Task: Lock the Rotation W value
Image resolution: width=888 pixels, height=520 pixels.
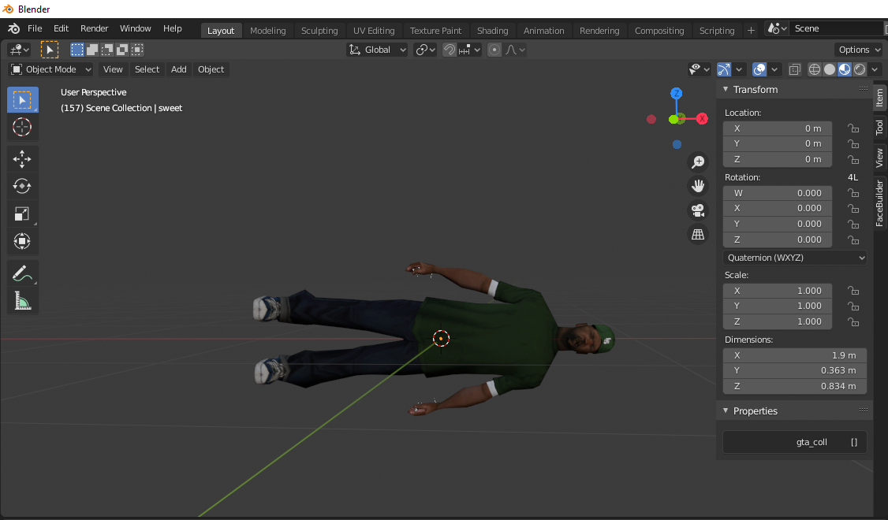Action: [853, 193]
